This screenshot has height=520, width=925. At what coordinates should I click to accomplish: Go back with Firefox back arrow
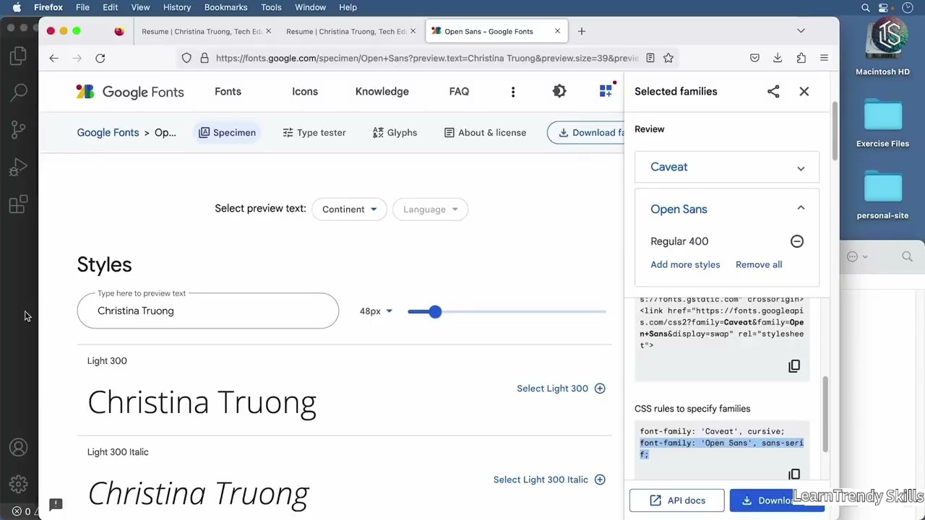coord(53,58)
